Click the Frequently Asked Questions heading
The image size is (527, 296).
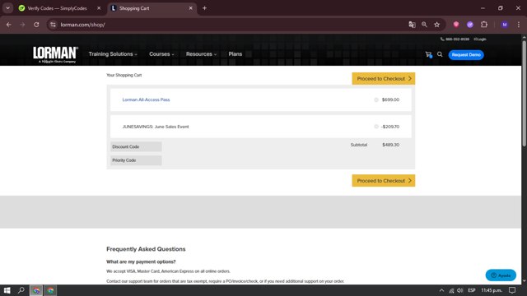pos(146,249)
